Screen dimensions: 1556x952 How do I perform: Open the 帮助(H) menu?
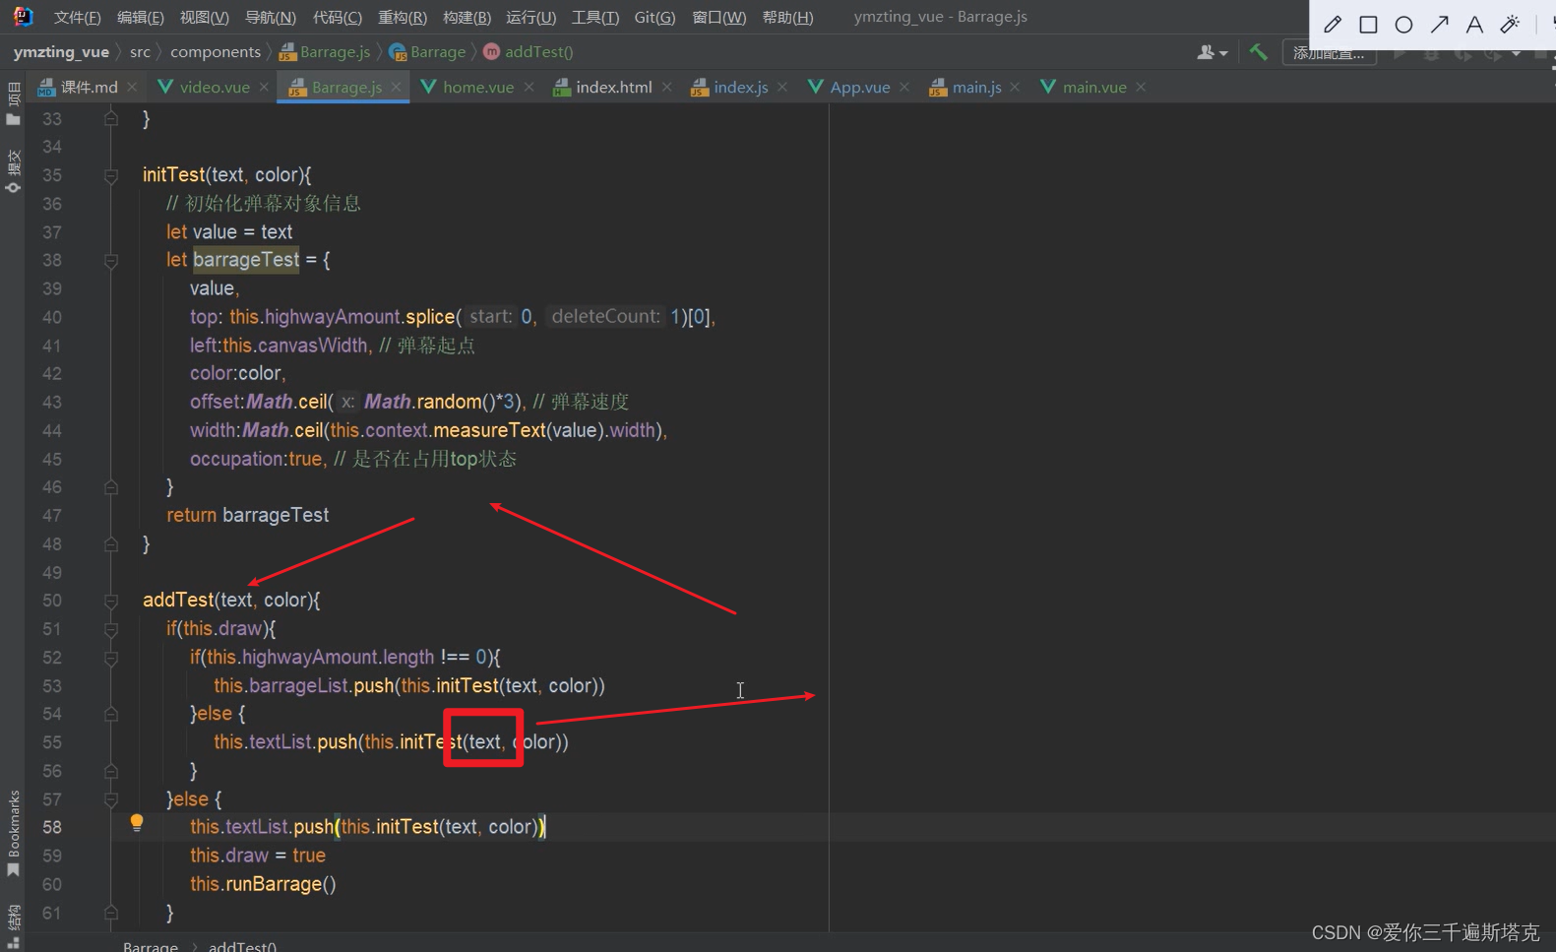pyautogui.click(x=787, y=18)
